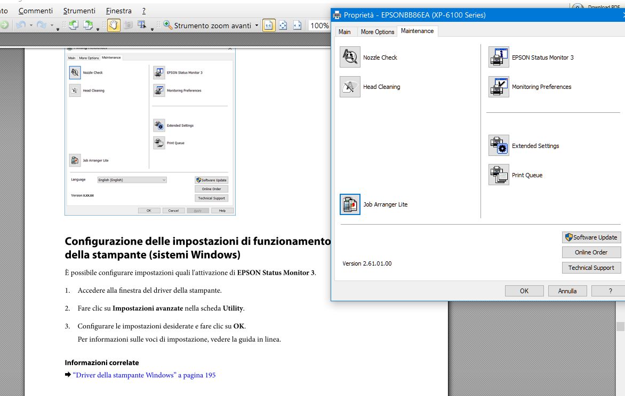Viewport: 625px width, 396px height.
Task: Click the green forward navigation arrow
Action: (4, 25)
